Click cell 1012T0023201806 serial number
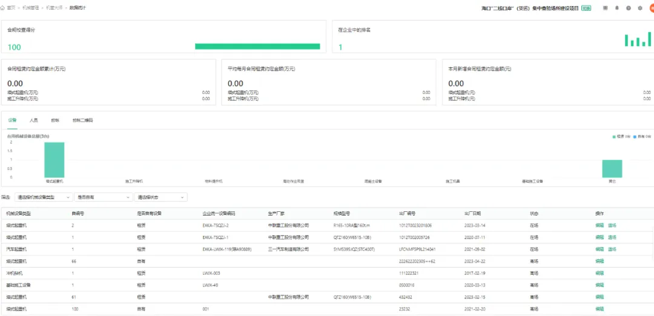This screenshot has height=316, width=654. click(x=415, y=226)
